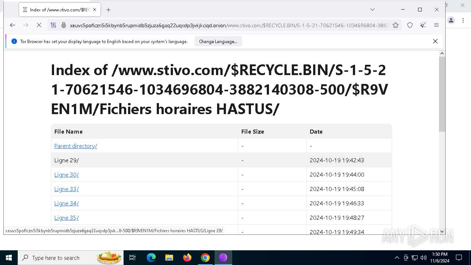Screen dimensions: 471x265
Task: Open the Windows Start menu
Action: (9, 258)
